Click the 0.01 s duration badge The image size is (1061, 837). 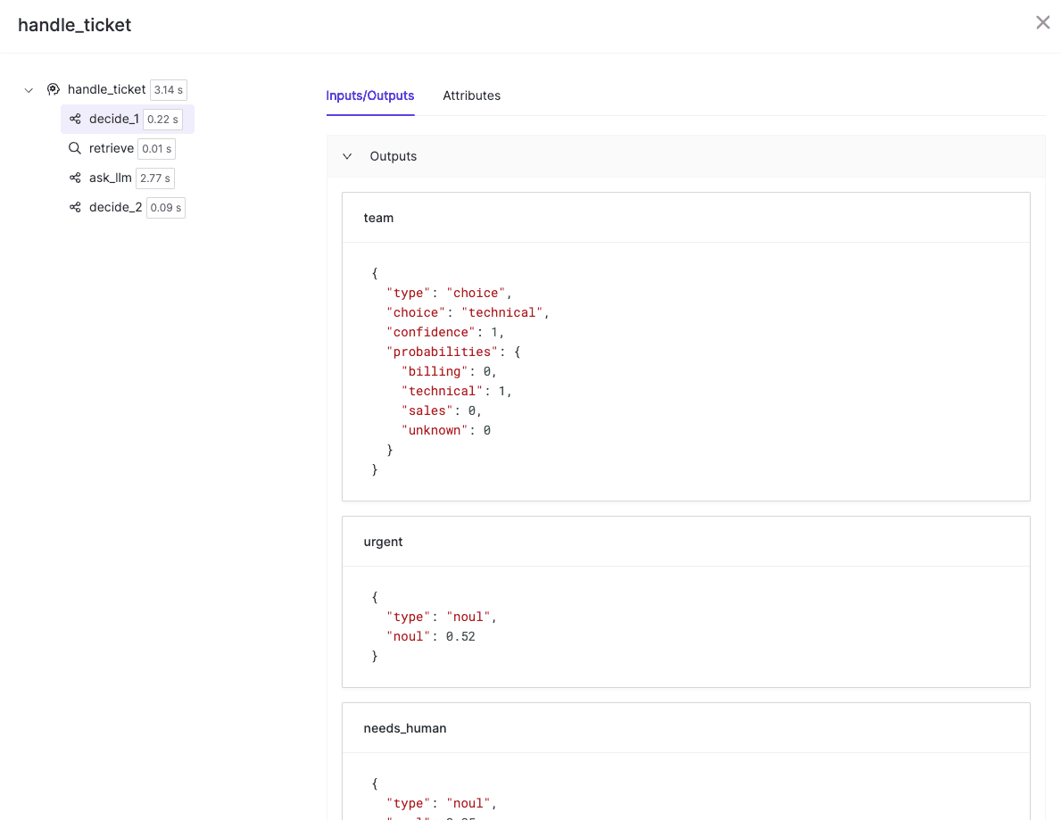pos(156,149)
